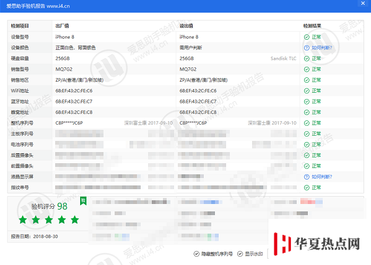Click the green check icon for 前置摄像头
The image size is (371, 265).
[307, 166]
